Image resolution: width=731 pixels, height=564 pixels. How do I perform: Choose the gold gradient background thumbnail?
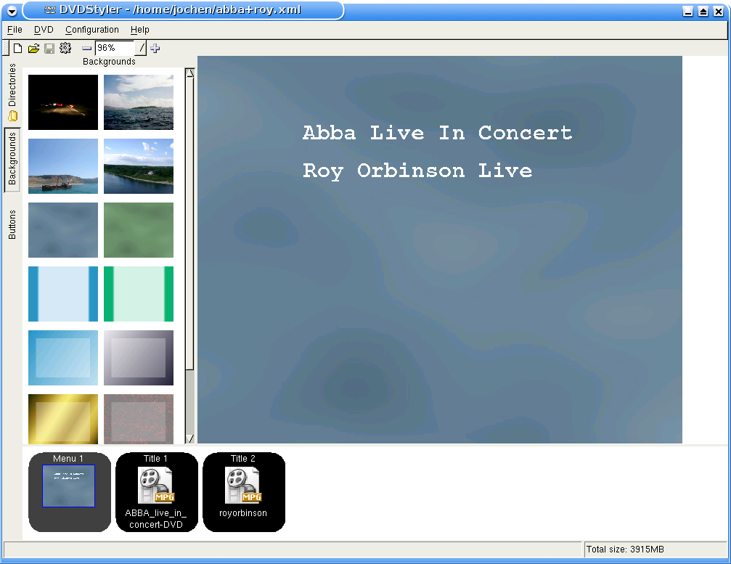(x=63, y=419)
